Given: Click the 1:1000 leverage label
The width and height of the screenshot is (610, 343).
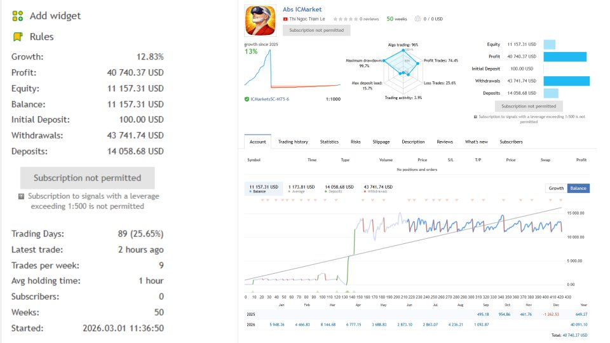Looking at the screenshot, I should tap(333, 99).
